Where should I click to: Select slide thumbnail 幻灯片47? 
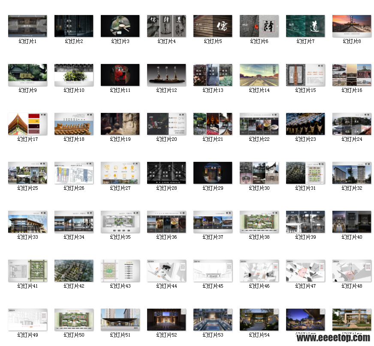(x=305, y=271)
